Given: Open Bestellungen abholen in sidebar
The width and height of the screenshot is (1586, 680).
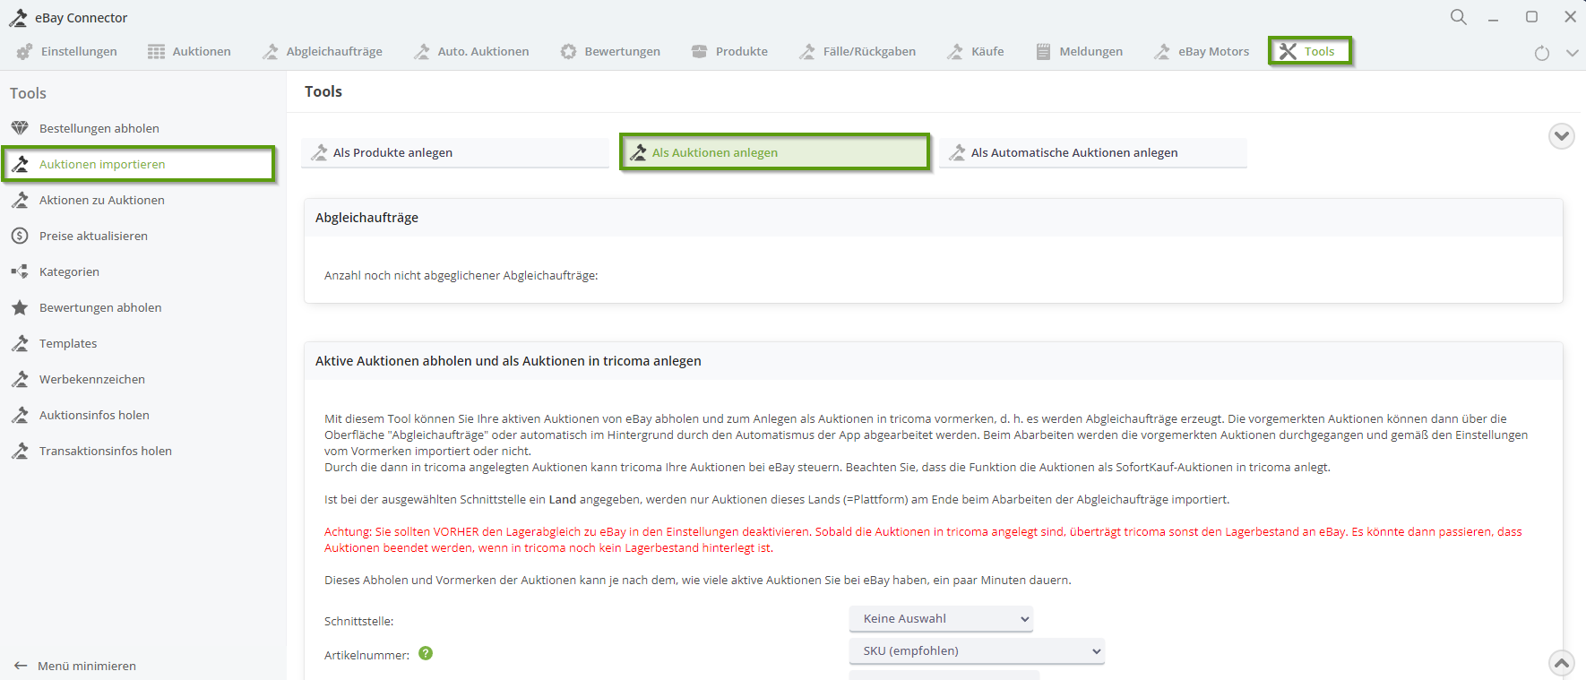Looking at the screenshot, I should point(99,128).
